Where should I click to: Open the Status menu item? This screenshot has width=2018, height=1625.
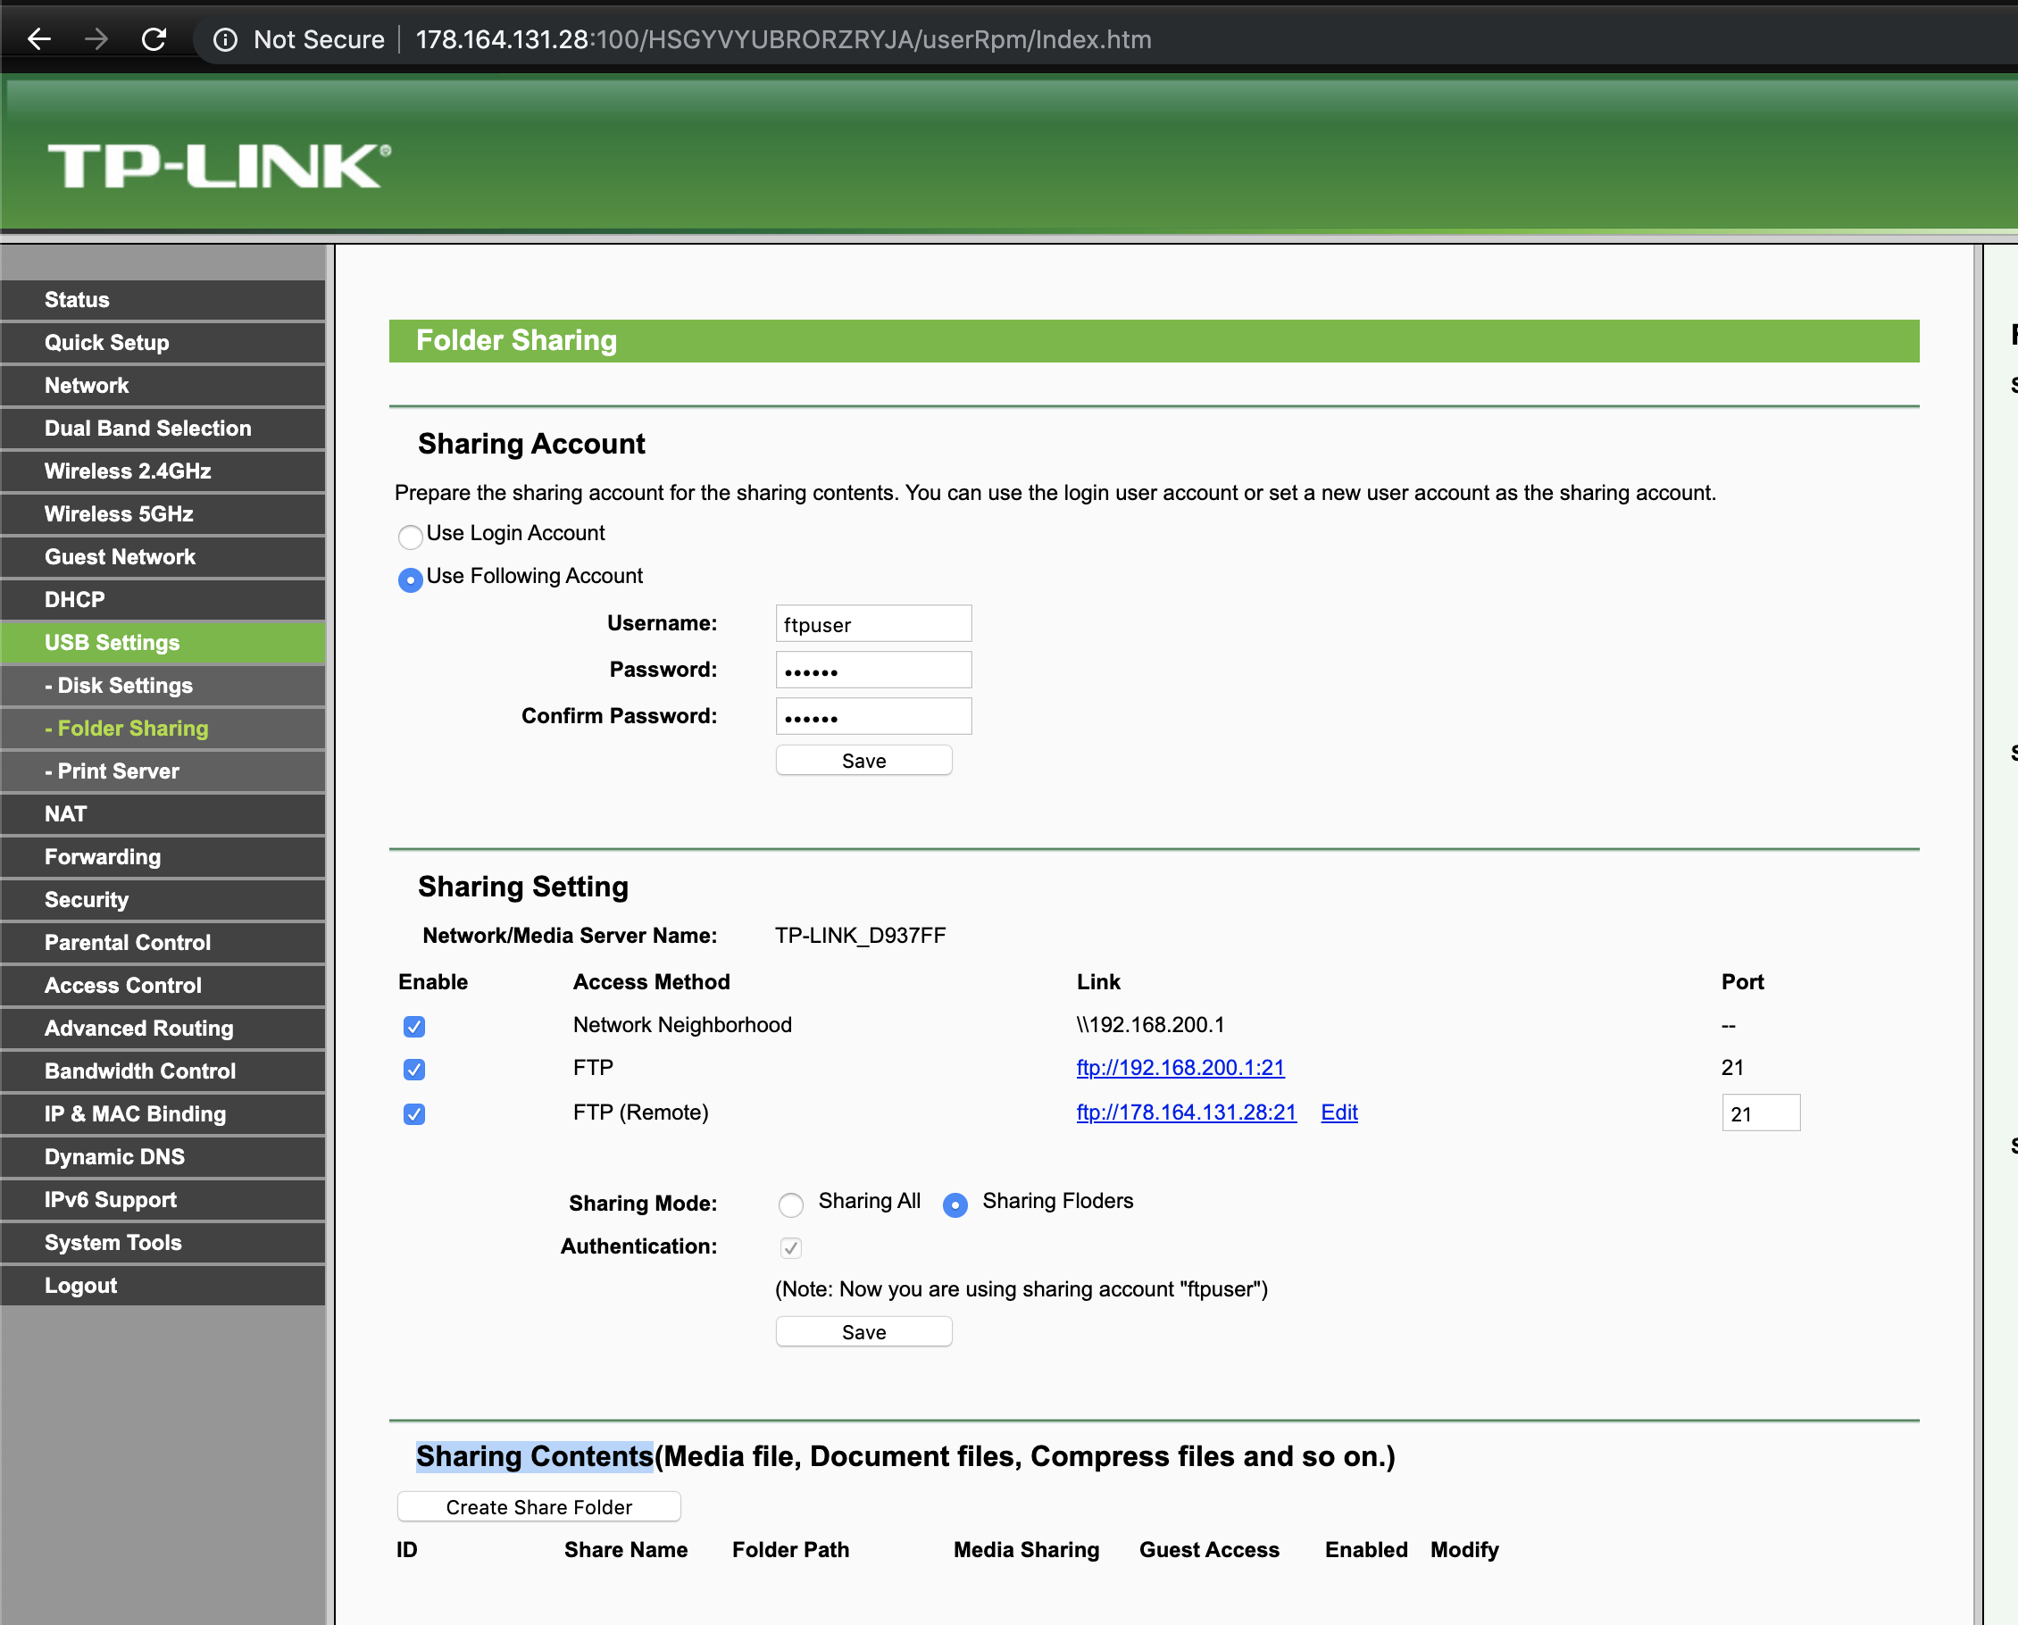click(163, 299)
